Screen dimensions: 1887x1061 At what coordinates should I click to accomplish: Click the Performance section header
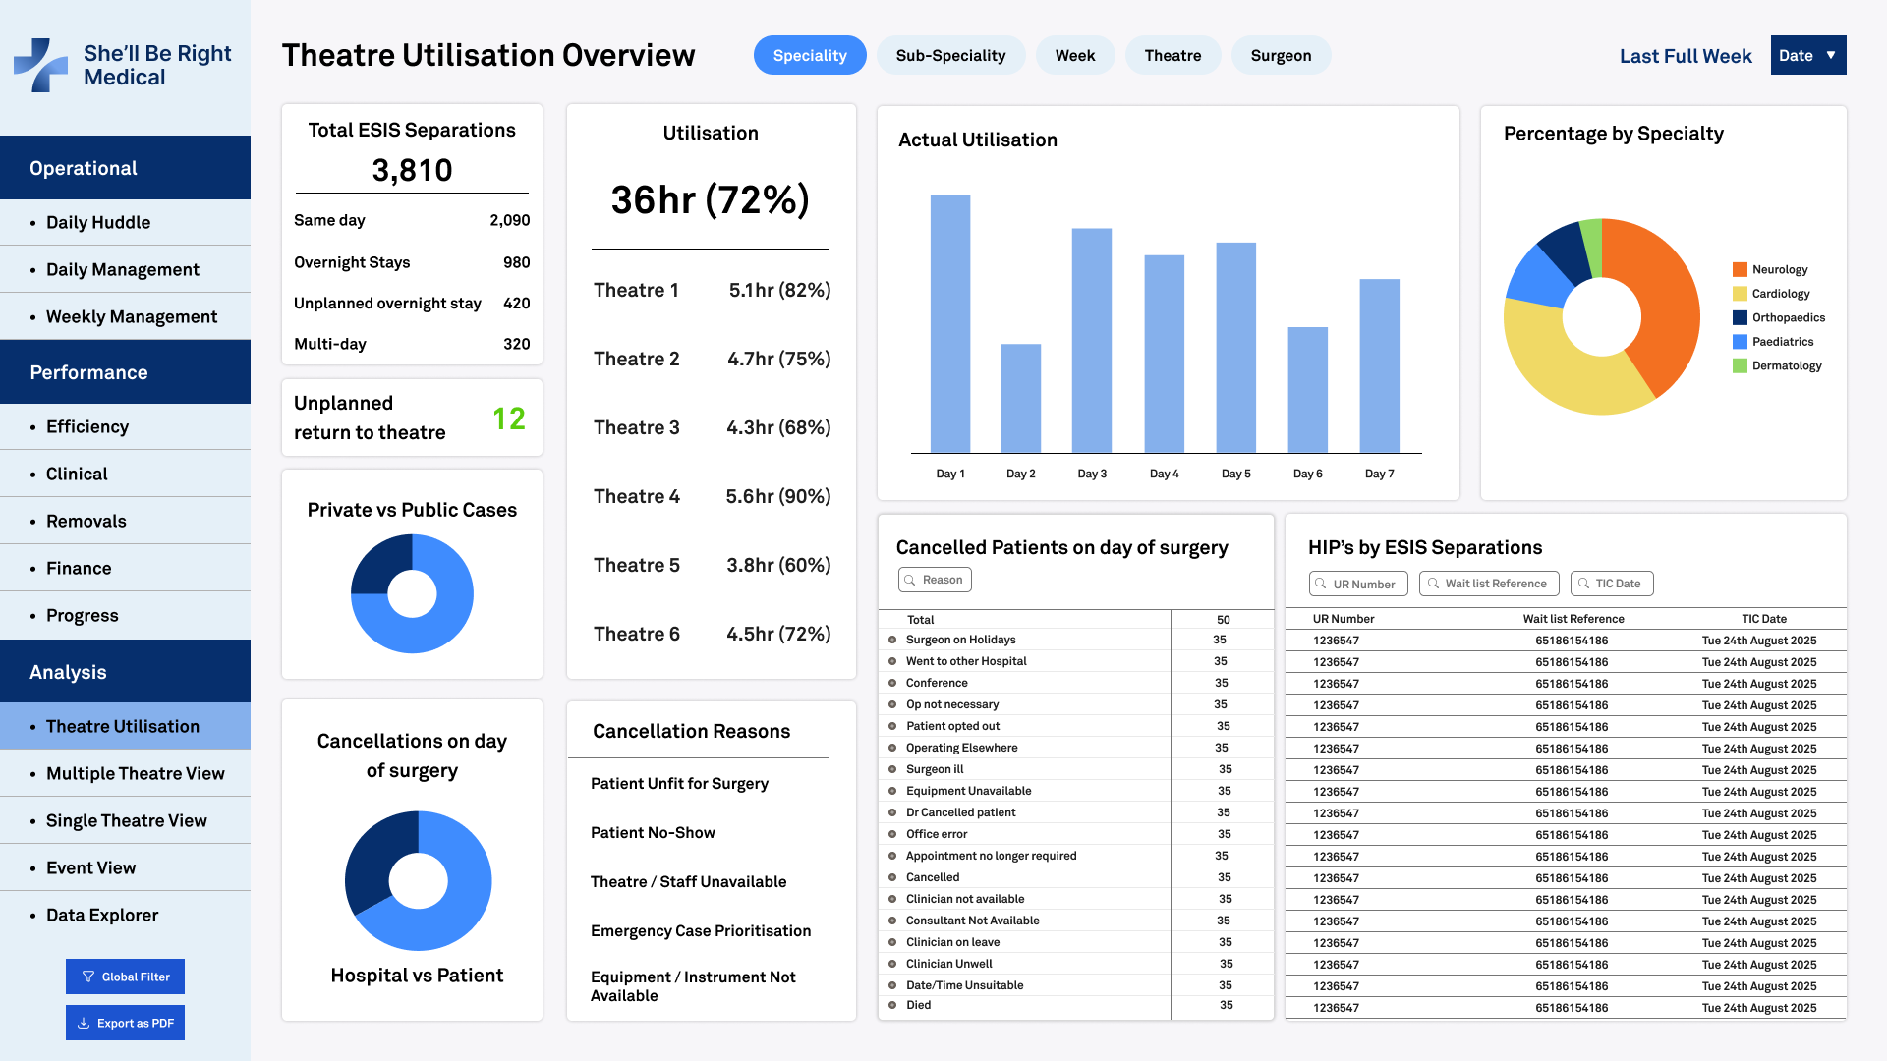[x=125, y=372]
